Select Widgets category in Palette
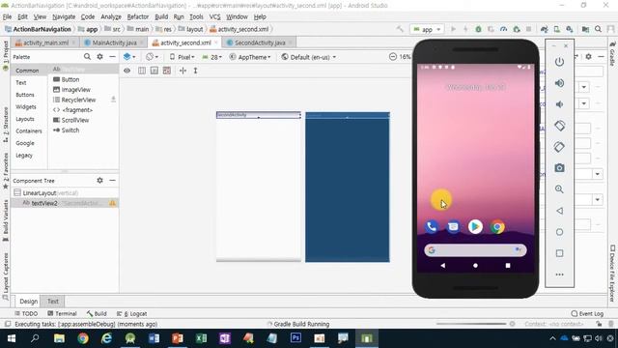This screenshot has height=348, width=618. [26, 107]
